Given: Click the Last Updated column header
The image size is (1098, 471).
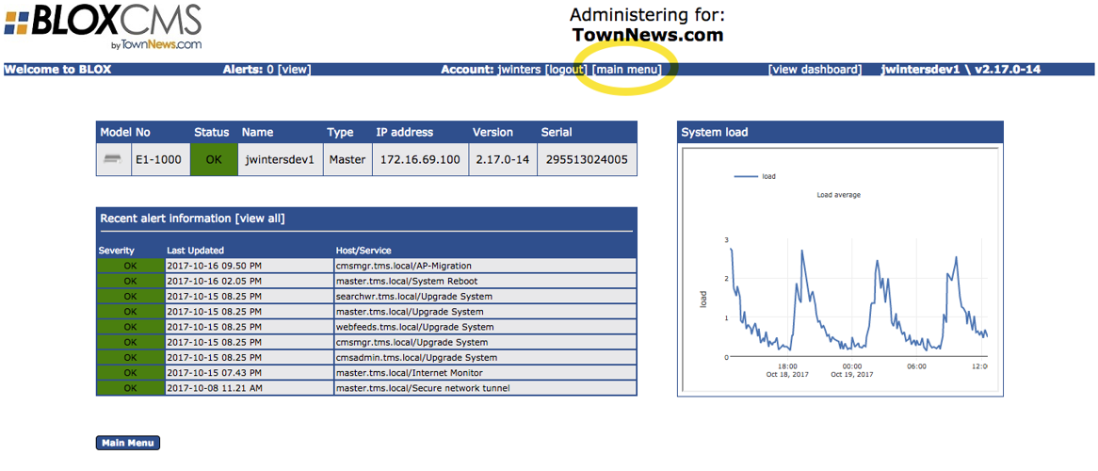Looking at the screenshot, I should [195, 251].
